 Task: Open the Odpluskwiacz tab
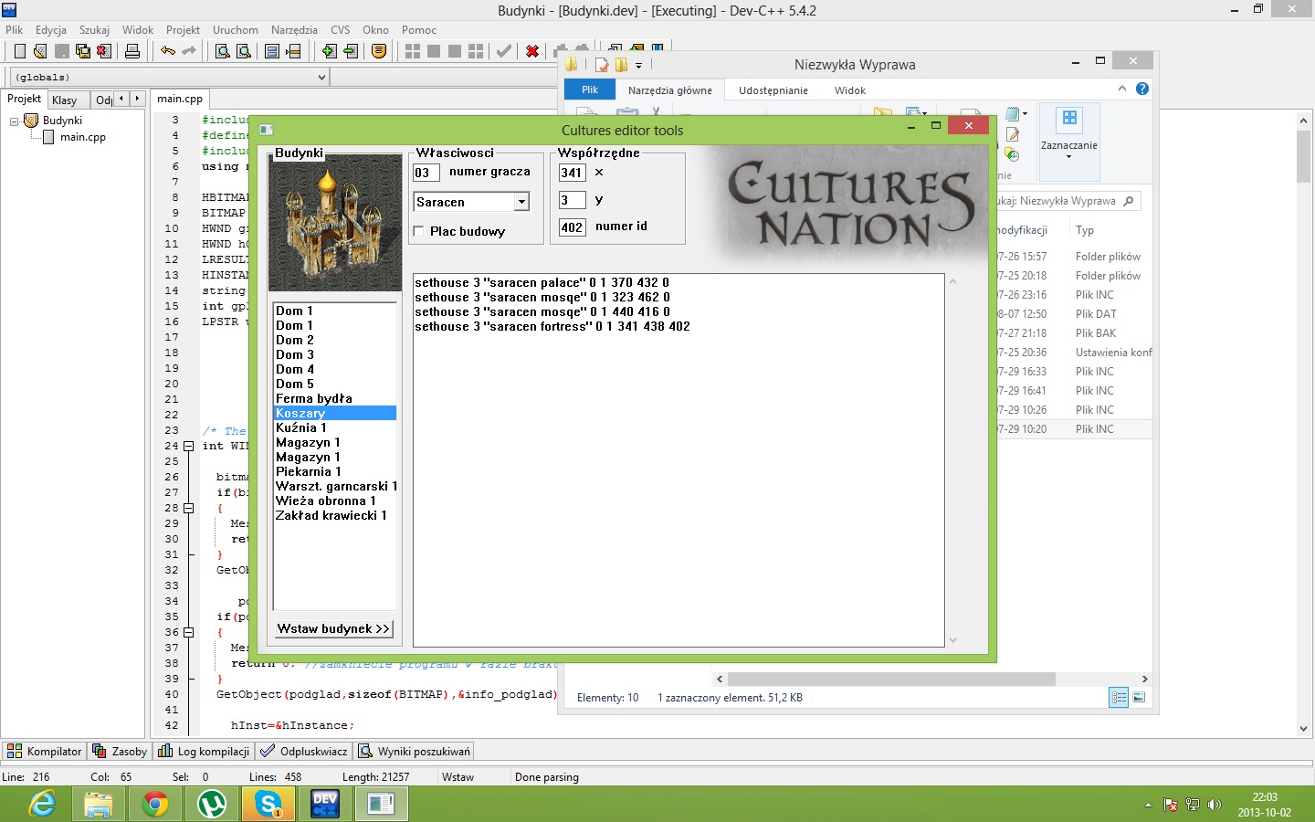pos(304,751)
